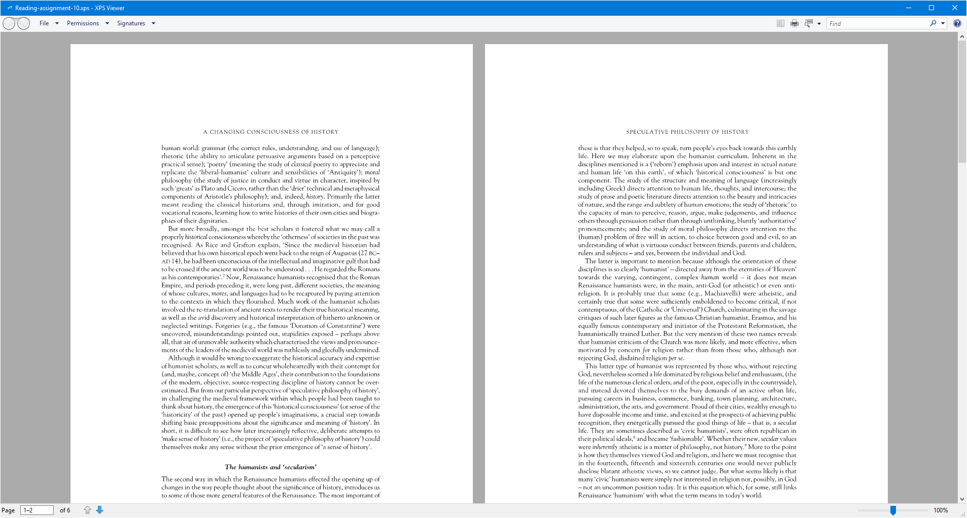Screen dimensions: 967x518
Task: Click the heading 'SPECULATIVE PHILOSOPHY OF HISTORY'
Action: [687, 132]
